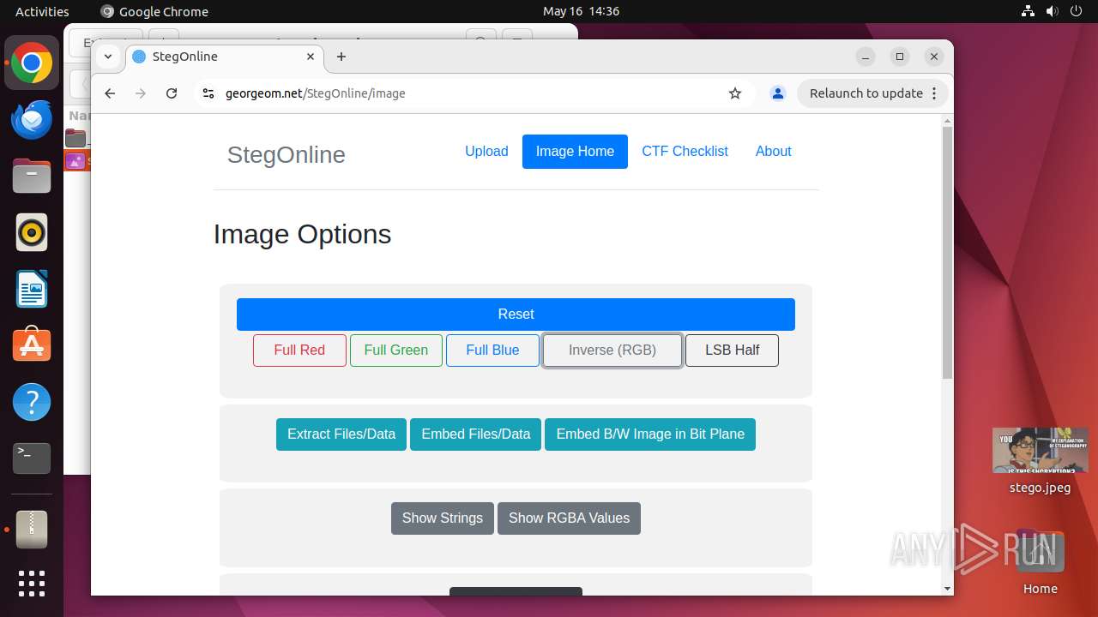This screenshot has height=617, width=1098.
Task: Select the stego.jpeg desktop file thumbnail
Action: (x=1040, y=451)
